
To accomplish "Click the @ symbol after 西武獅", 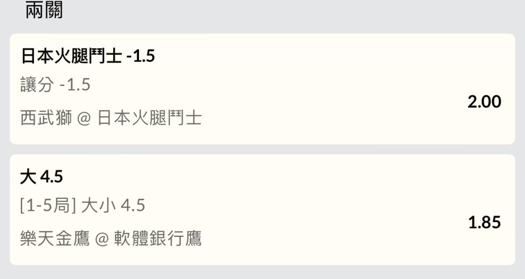I will click(85, 119).
